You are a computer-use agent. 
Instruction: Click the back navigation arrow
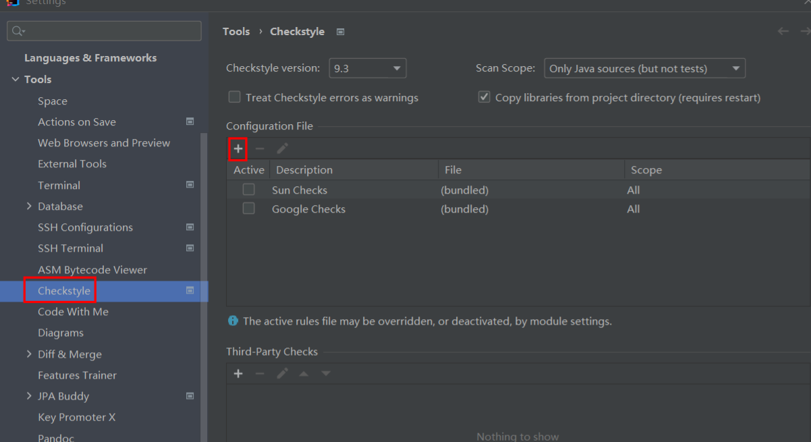click(x=783, y=31)
